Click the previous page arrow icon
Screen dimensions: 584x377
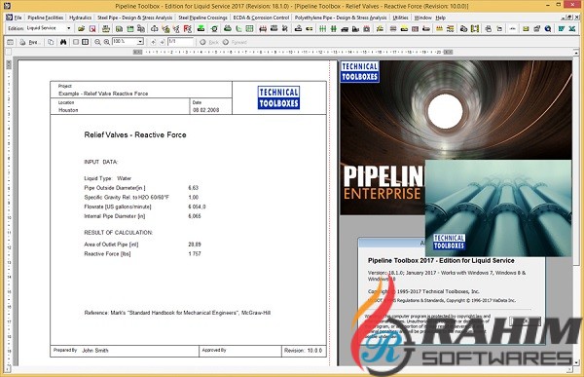pos(153,42)
